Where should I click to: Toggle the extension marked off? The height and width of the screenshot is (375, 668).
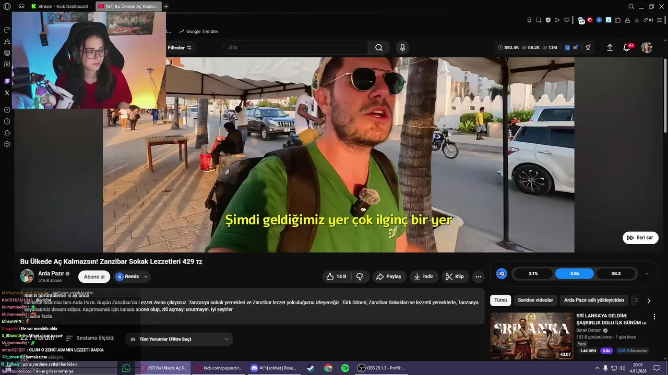click(581, 21)
